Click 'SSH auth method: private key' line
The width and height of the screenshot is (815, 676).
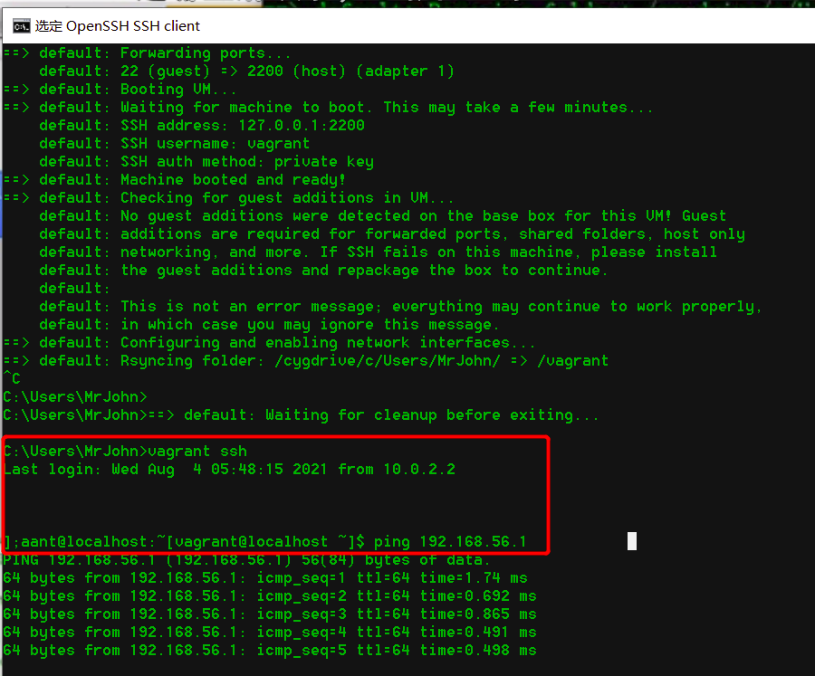point(206,162)
